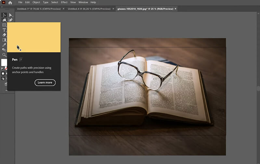
Task: Click the Illustrator Home icon
Action: [10, 3]
